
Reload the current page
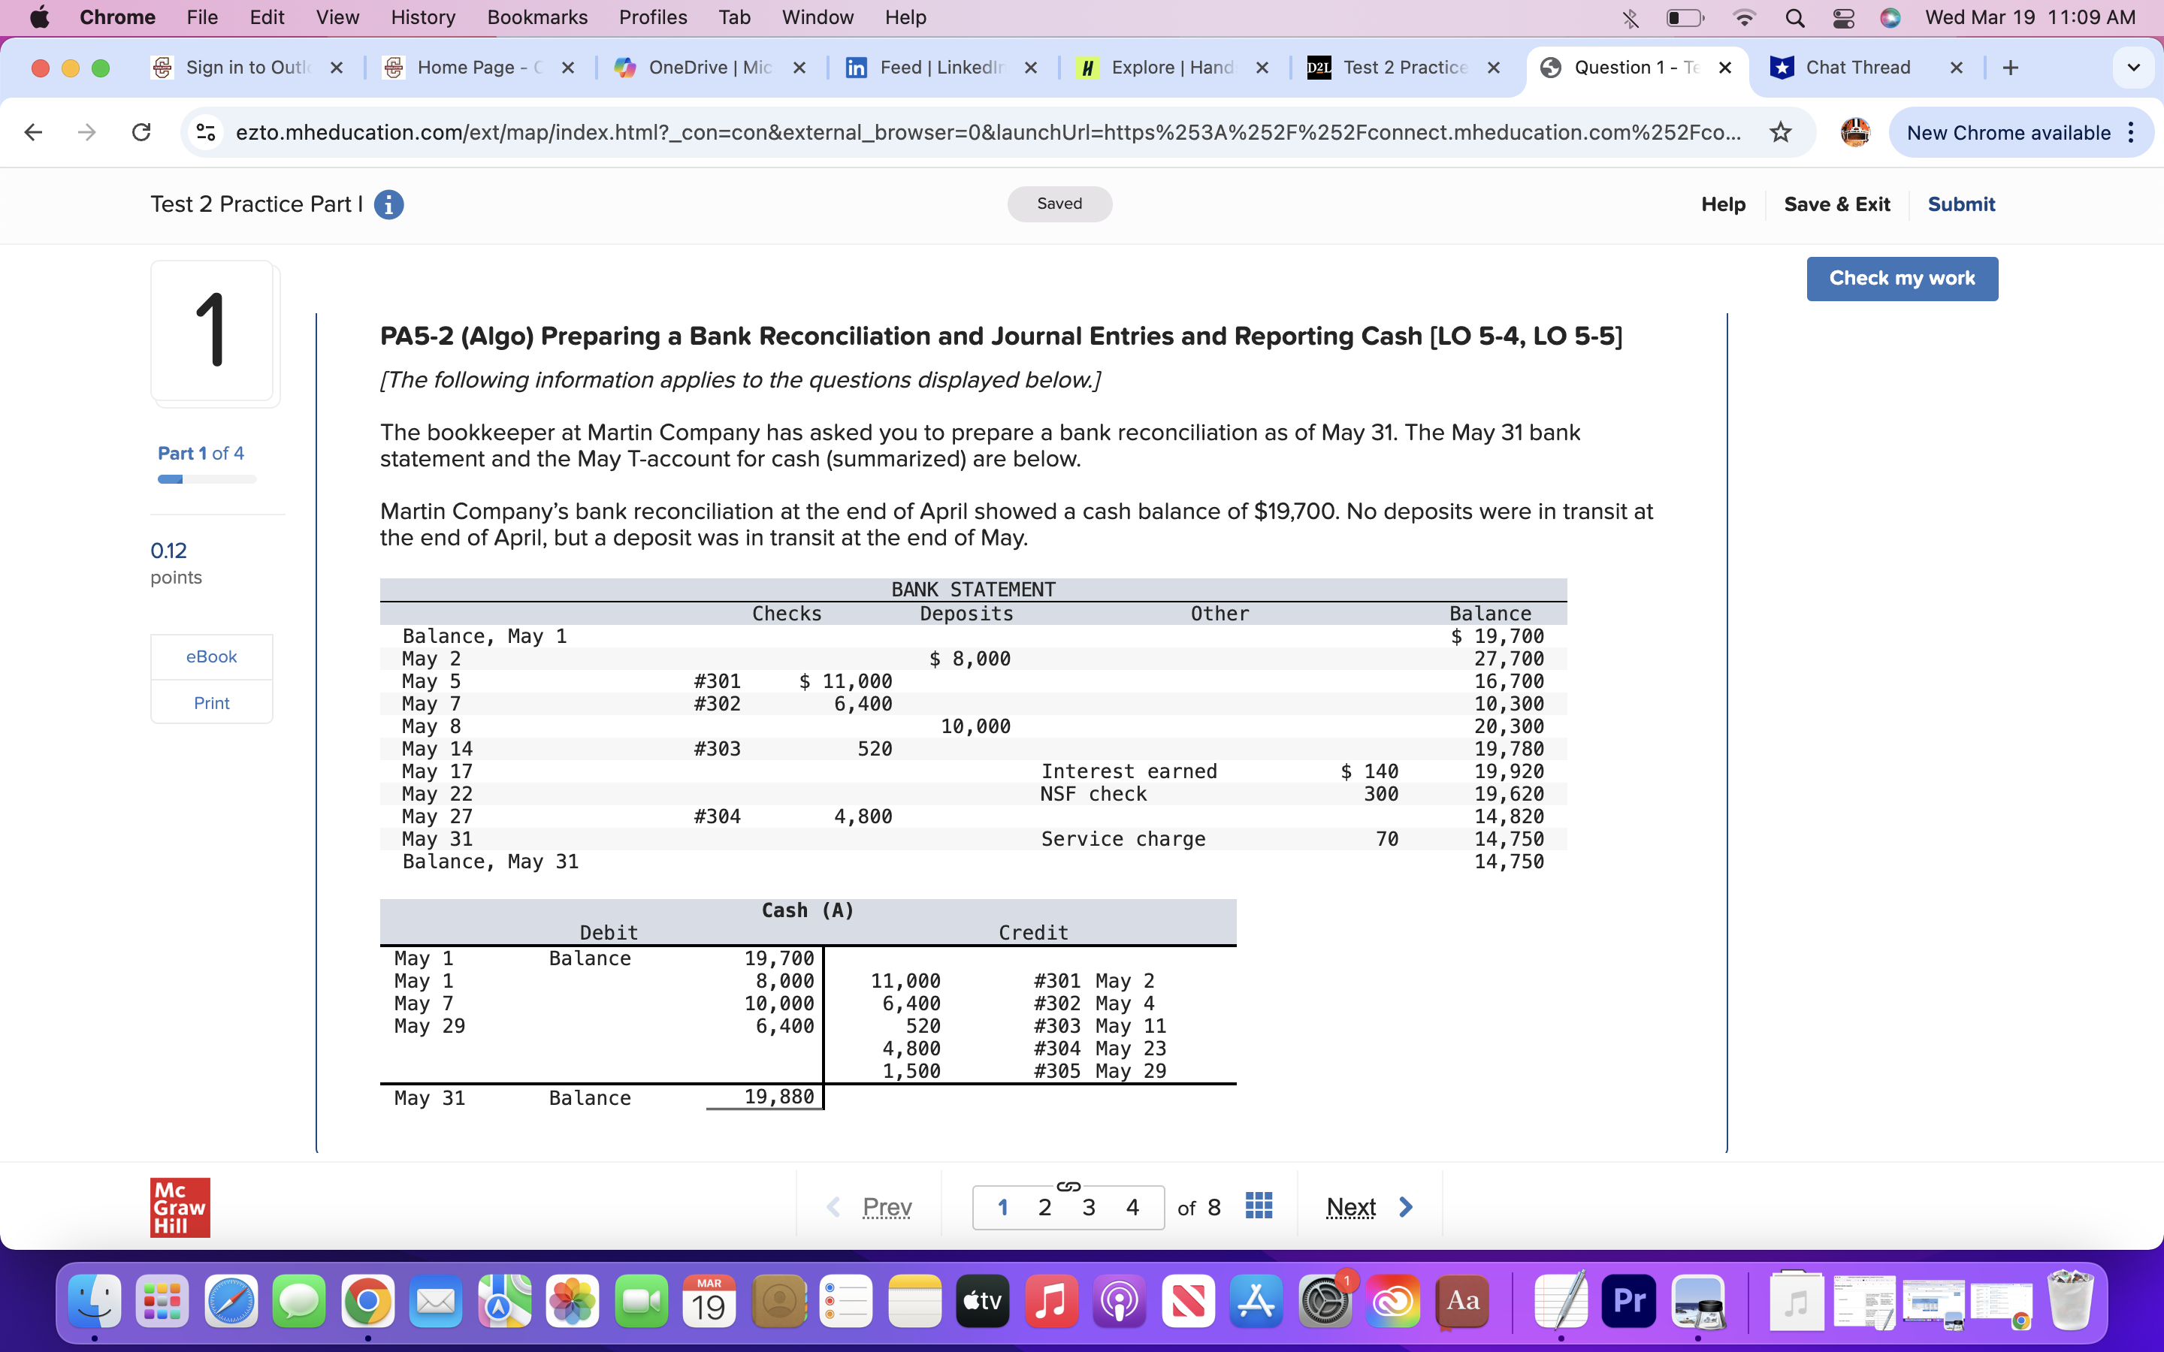tap(141, 132)
